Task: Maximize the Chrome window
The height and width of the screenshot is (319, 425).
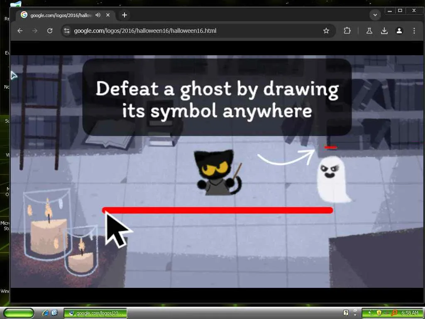Action: tap(400, 11)
